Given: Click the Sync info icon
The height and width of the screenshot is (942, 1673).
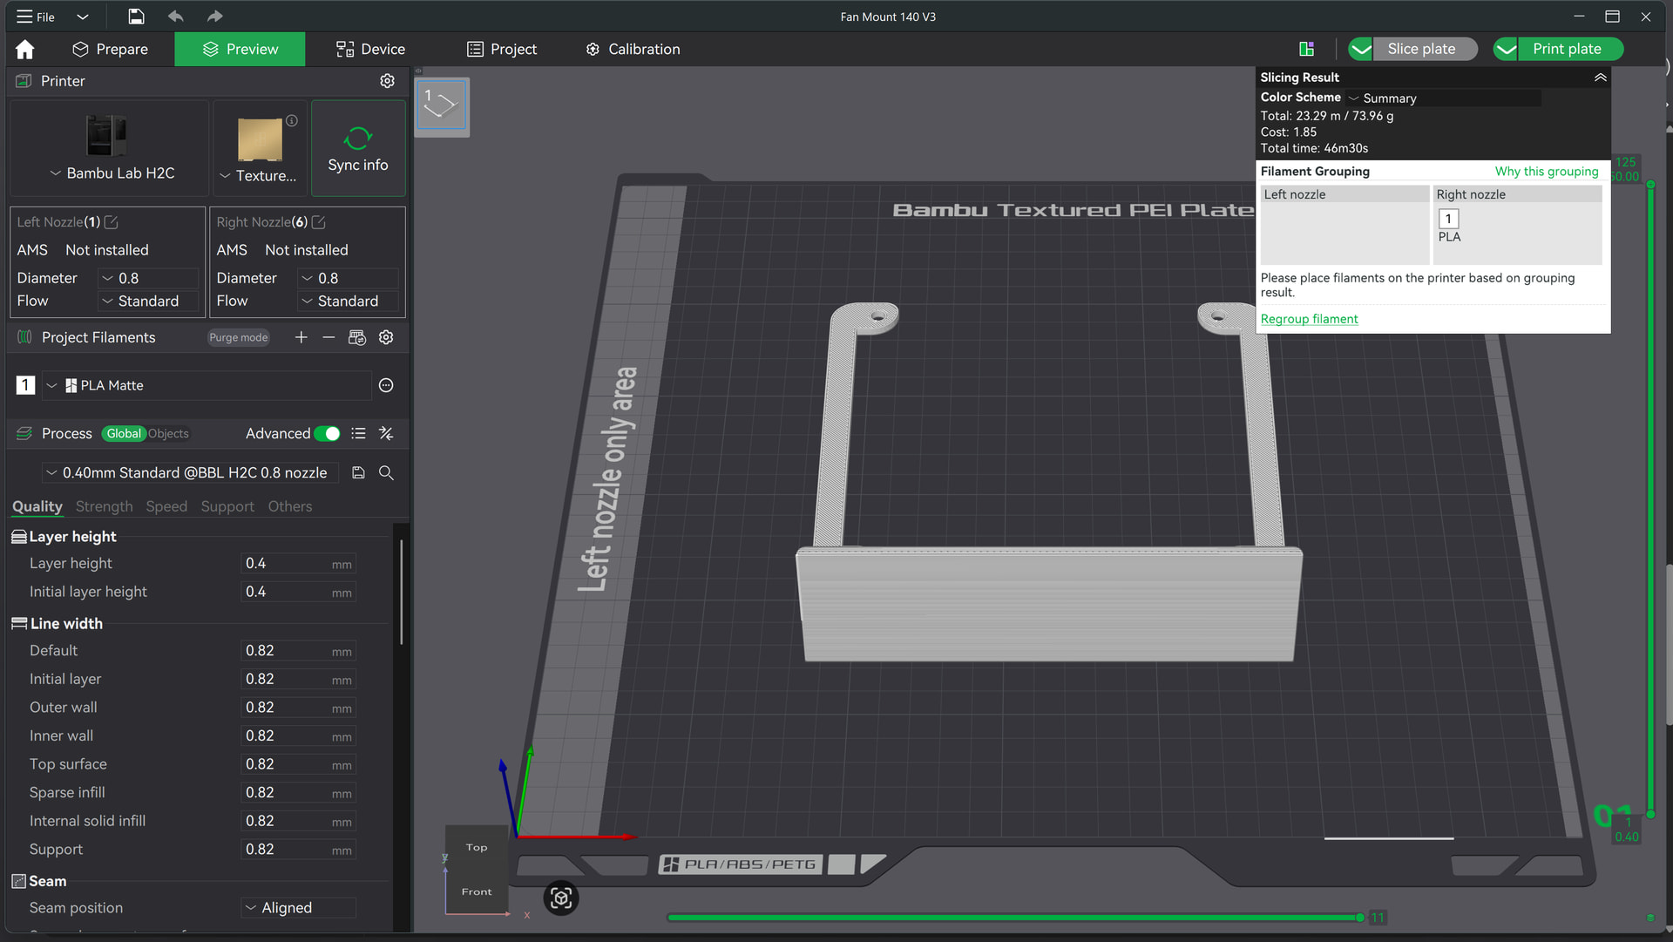Looking at the screenshot, I should (x=358, y=138).
